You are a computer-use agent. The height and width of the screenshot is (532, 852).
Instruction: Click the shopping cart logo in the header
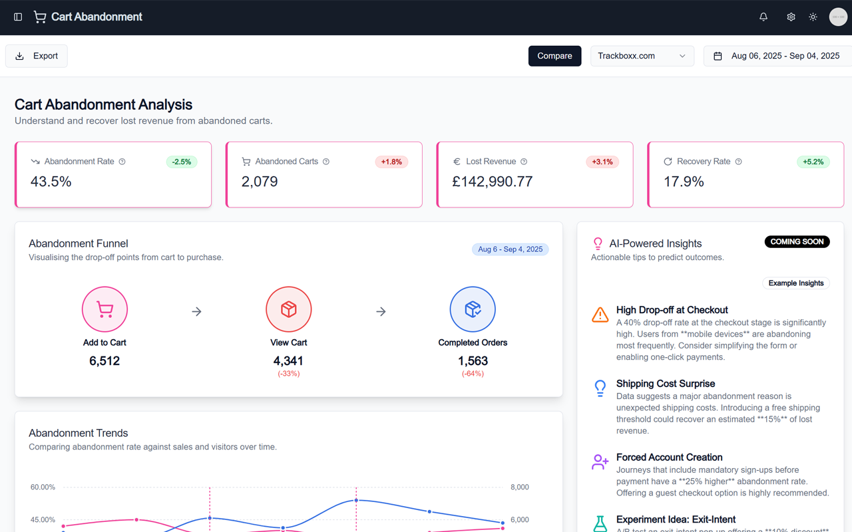click(x=40, y=17)
